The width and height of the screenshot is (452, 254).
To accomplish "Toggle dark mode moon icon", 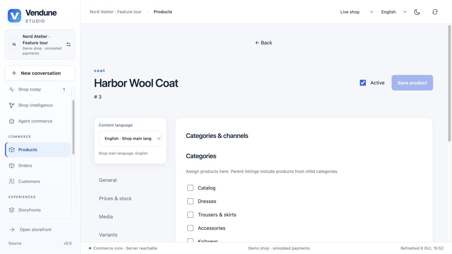I will coord(417,12).
